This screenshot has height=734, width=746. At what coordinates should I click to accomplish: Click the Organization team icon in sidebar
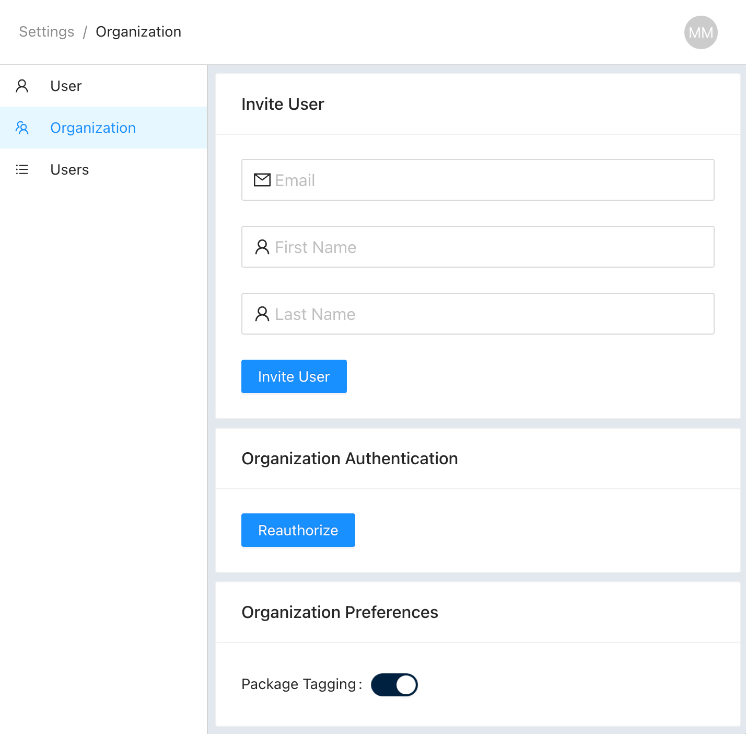pos(22,128)
